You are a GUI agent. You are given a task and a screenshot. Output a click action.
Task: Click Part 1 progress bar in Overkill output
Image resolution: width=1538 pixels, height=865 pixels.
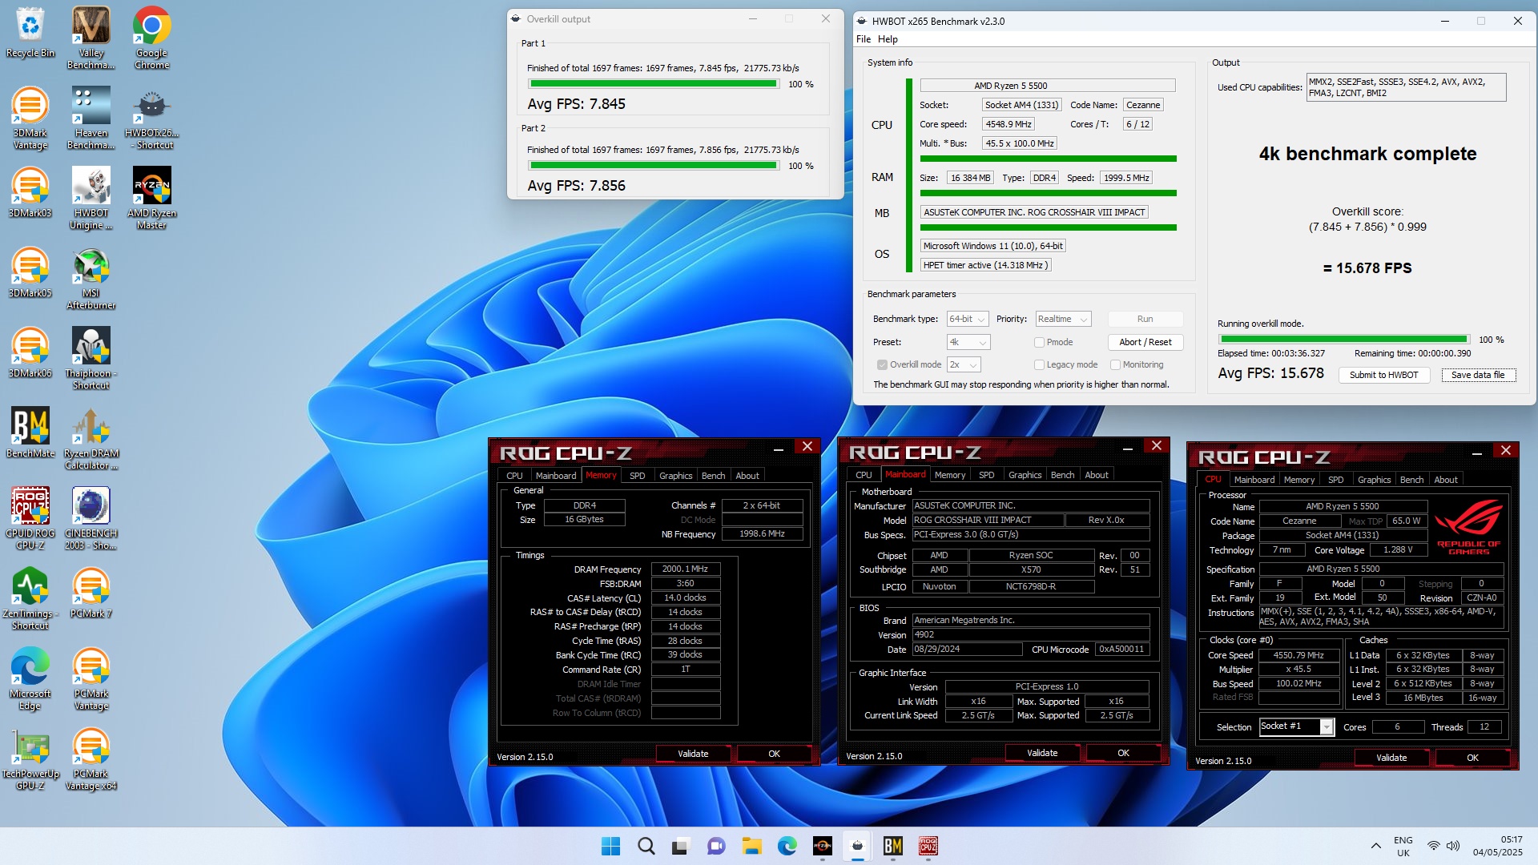654,84
